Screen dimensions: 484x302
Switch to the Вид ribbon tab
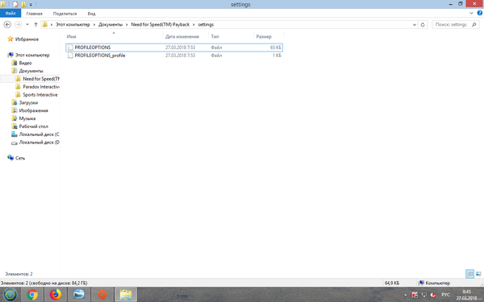[x=91, y=14]
